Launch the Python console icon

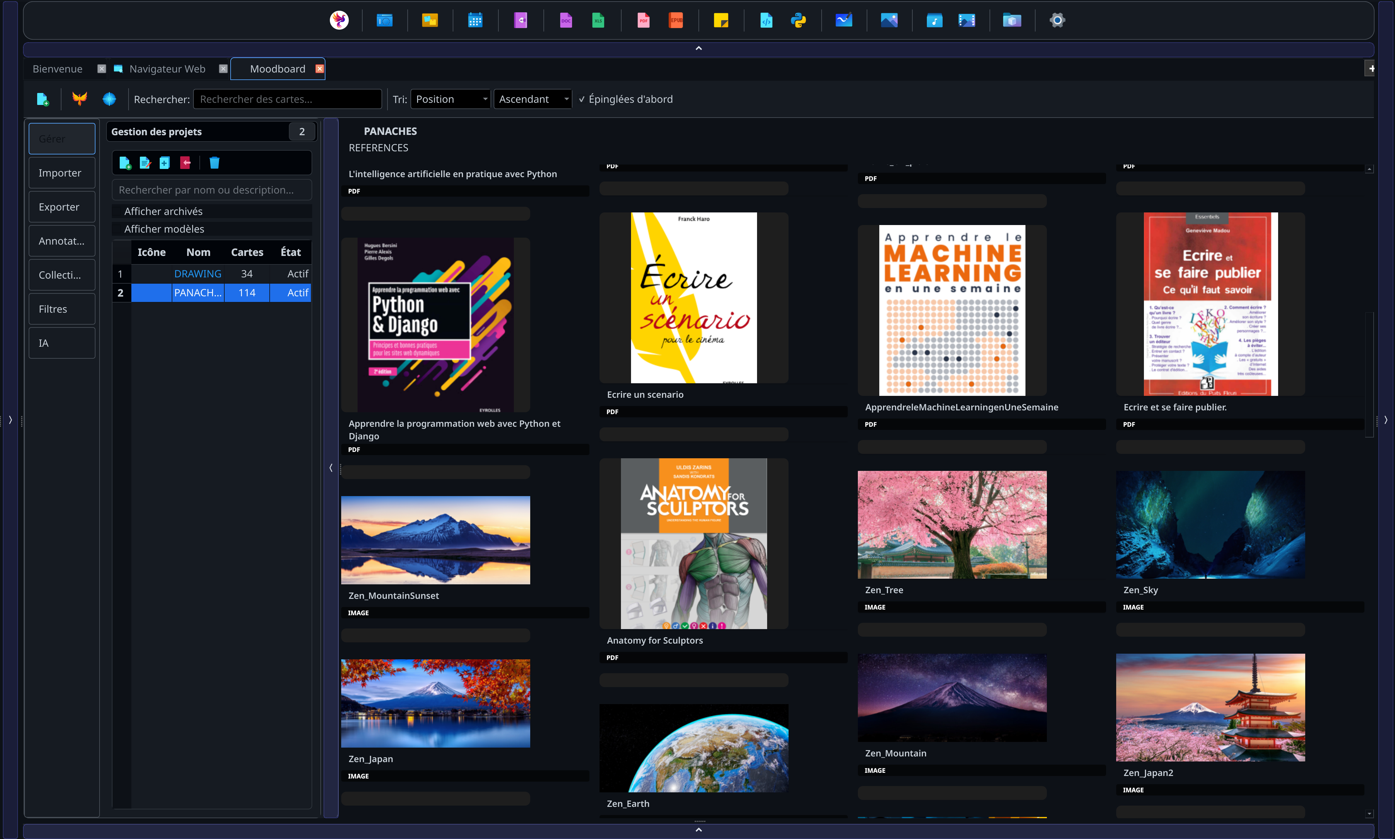pyautogui.click(x=798, y=20)
